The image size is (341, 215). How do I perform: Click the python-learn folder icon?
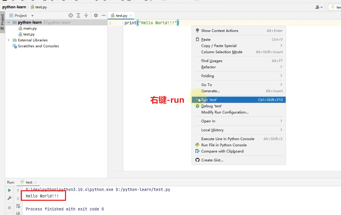(x=15, y=22)
